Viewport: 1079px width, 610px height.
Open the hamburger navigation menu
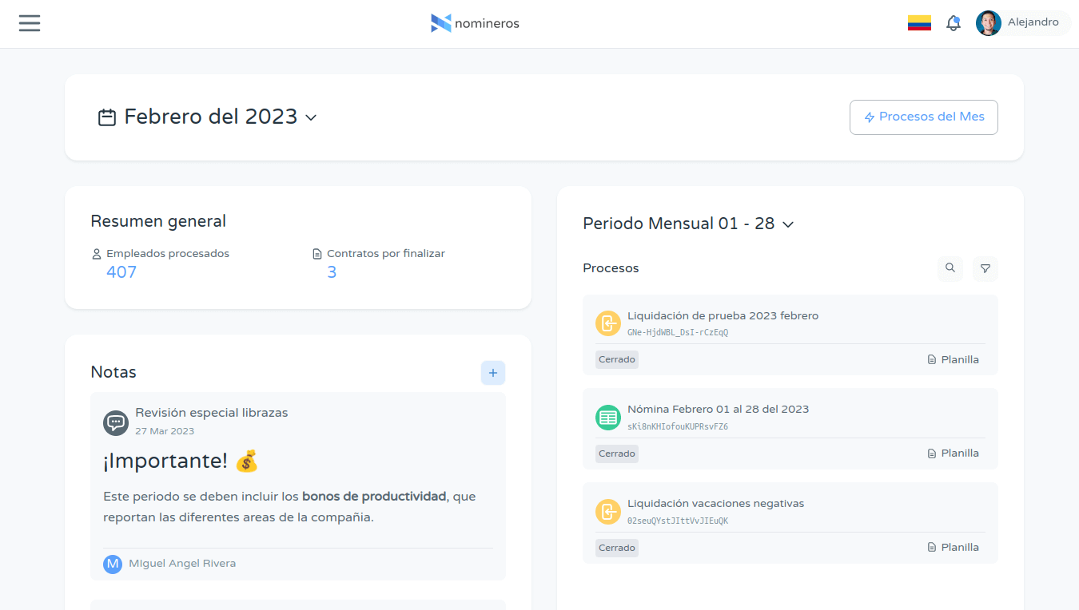coord(30,23)
